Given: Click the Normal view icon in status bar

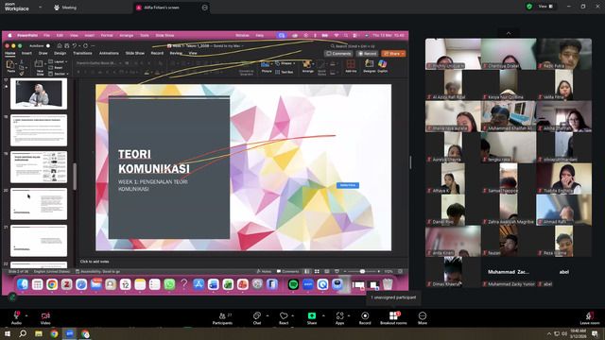Looking at the screenshot, I should point(306,271).
